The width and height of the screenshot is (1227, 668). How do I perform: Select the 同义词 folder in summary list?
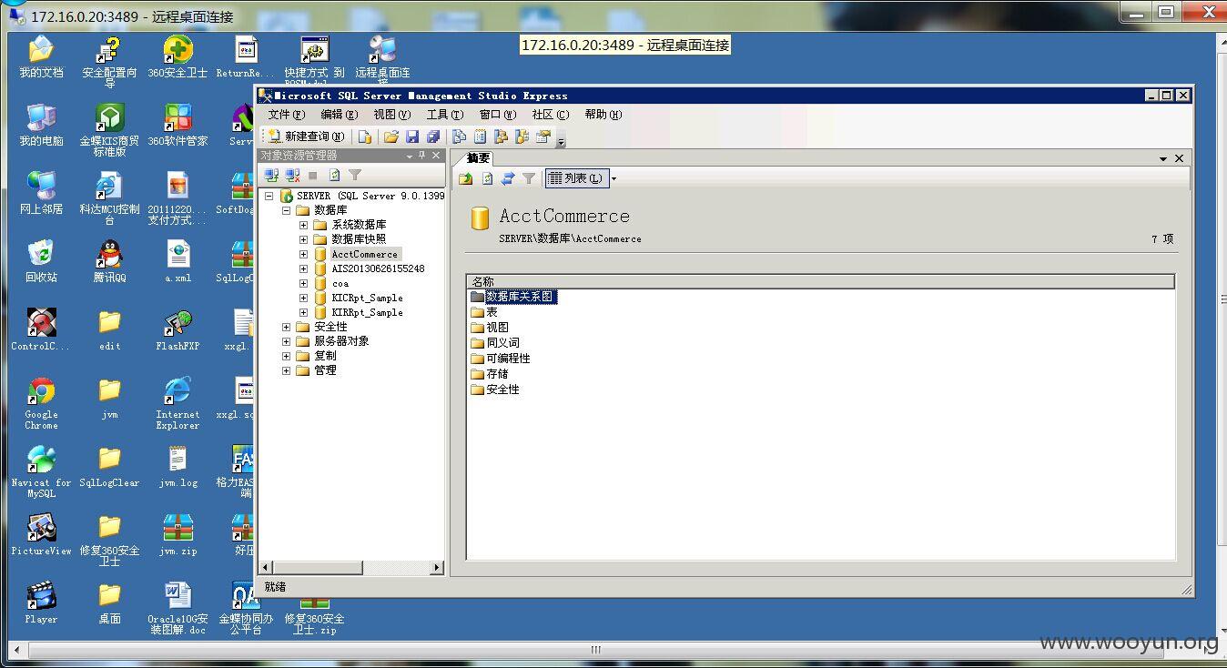(x=502, y=343)
